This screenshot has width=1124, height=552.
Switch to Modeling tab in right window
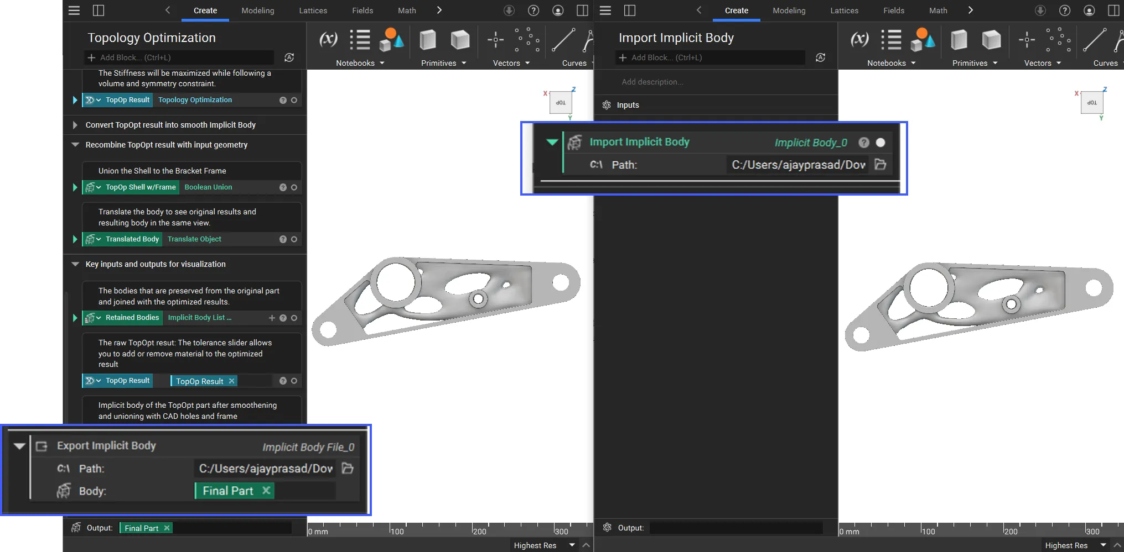[x=789, y=10]
